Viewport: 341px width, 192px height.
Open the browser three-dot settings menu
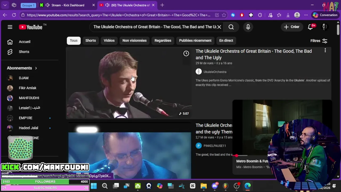[x=306, y=15]
